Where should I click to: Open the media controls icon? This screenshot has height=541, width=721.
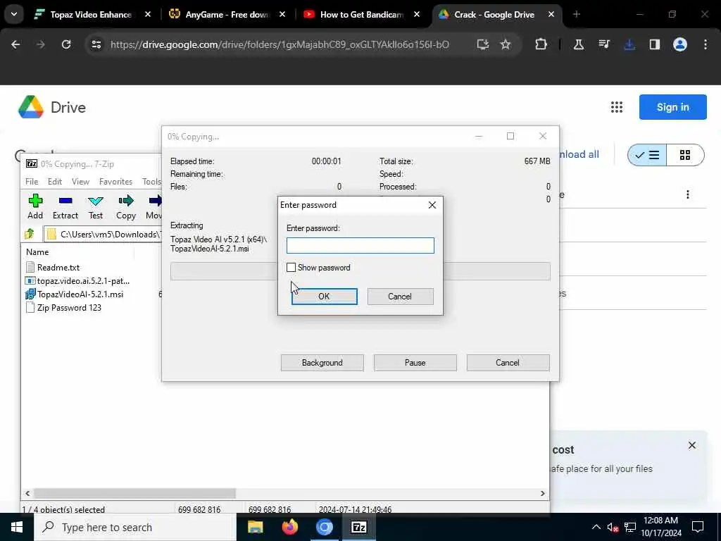[x=603, y=44]
